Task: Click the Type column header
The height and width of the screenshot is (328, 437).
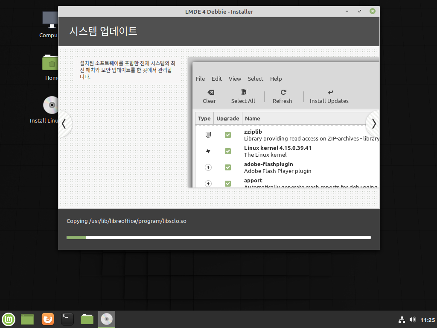Action: (204, 119)
